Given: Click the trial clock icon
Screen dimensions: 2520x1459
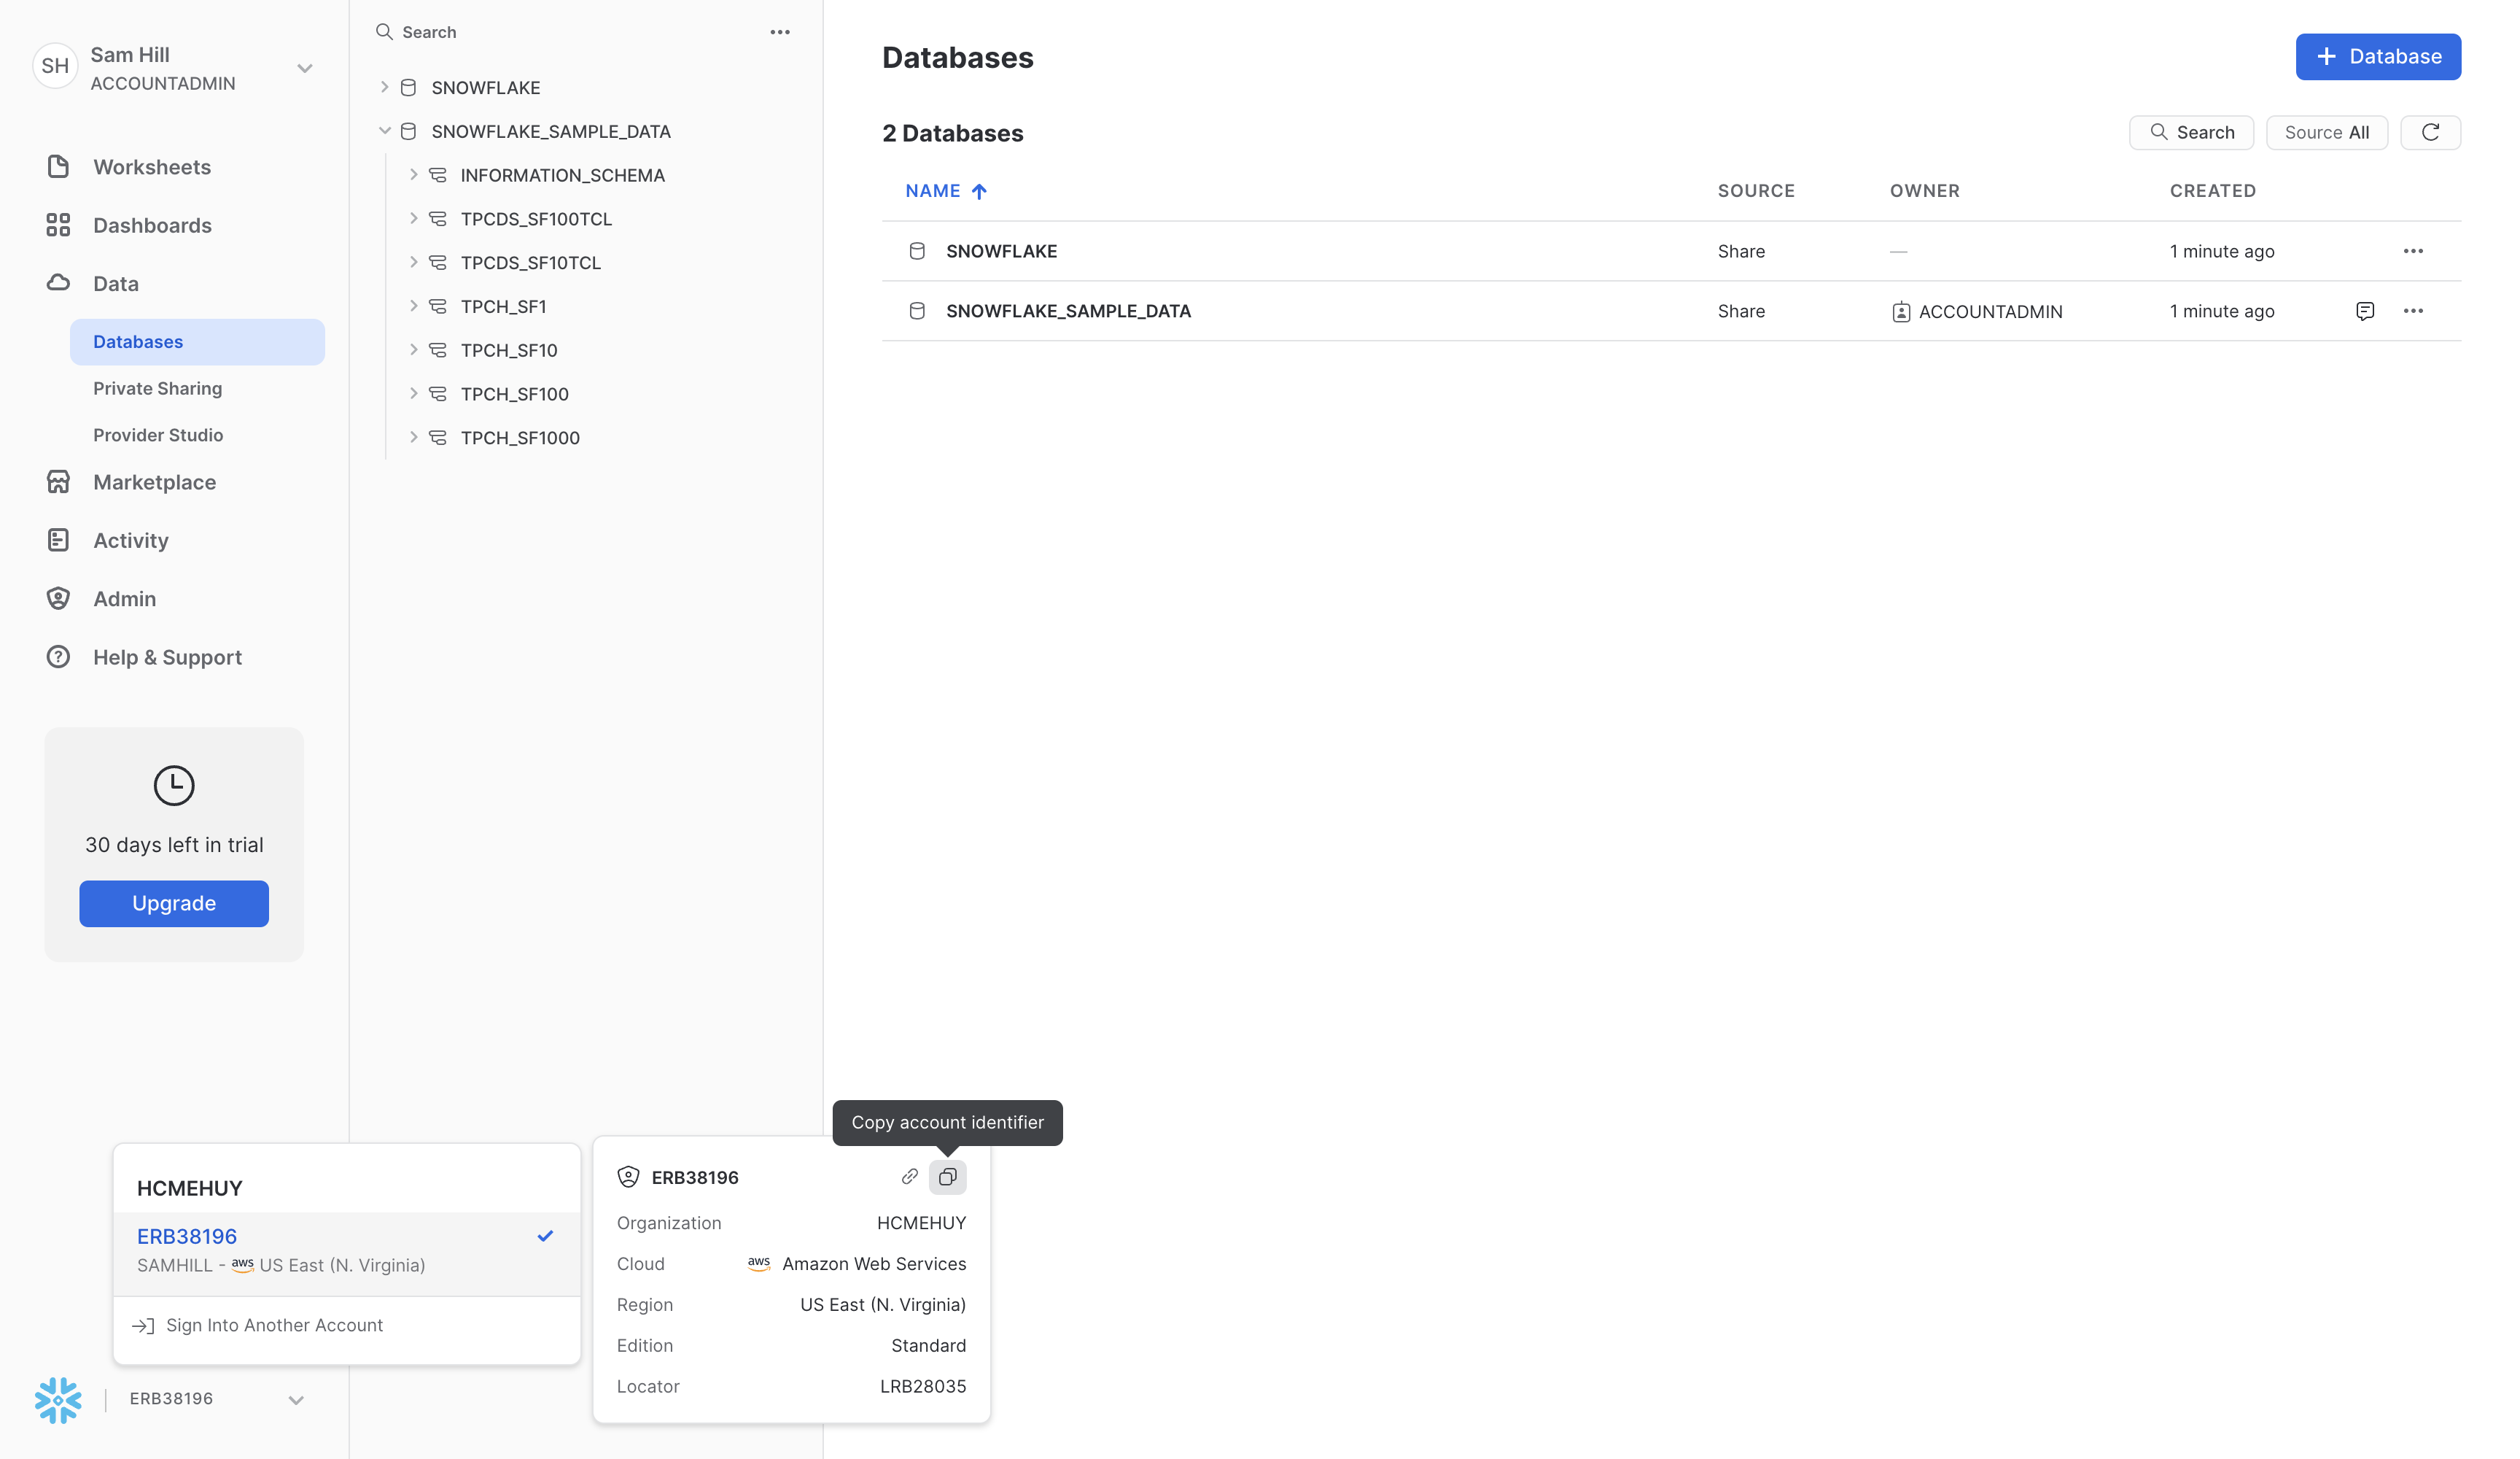Looking at the screenshot, I should (174, 786).
